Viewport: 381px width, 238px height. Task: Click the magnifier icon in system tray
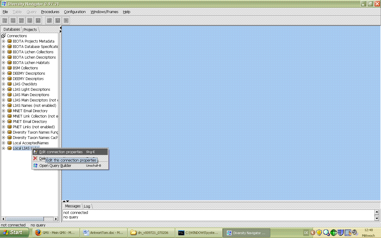click(326, 233)
